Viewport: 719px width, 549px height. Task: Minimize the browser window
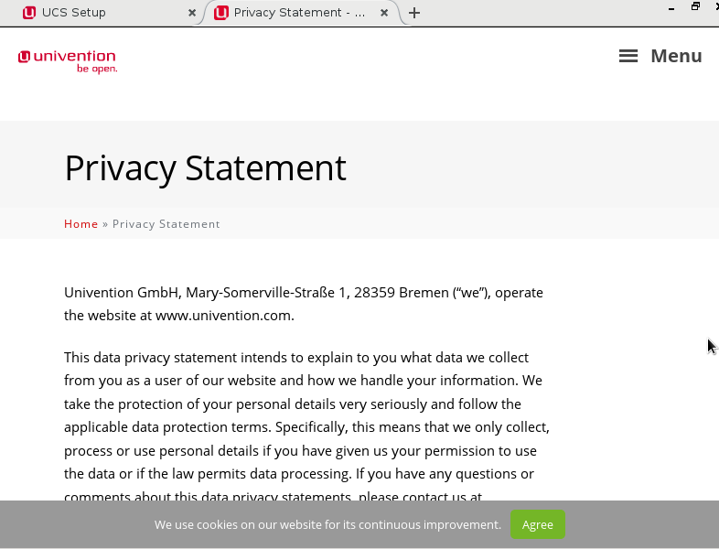[x=673, y=7]
